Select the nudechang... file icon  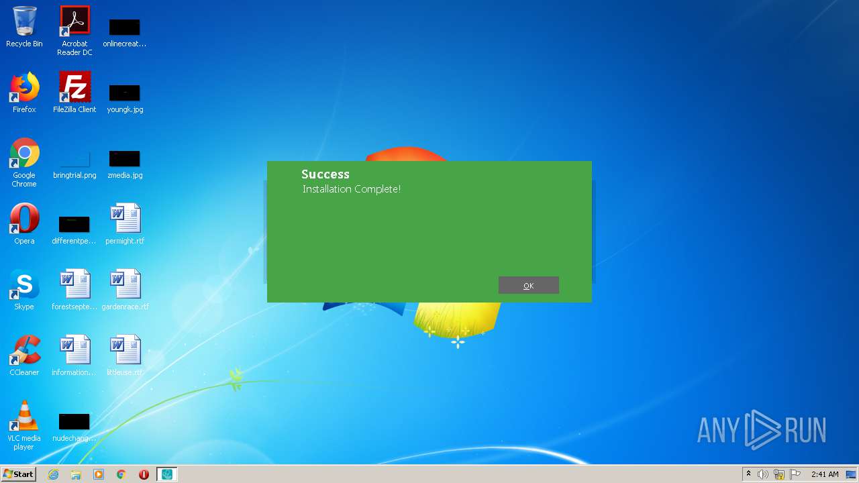(x=74, y=428)
